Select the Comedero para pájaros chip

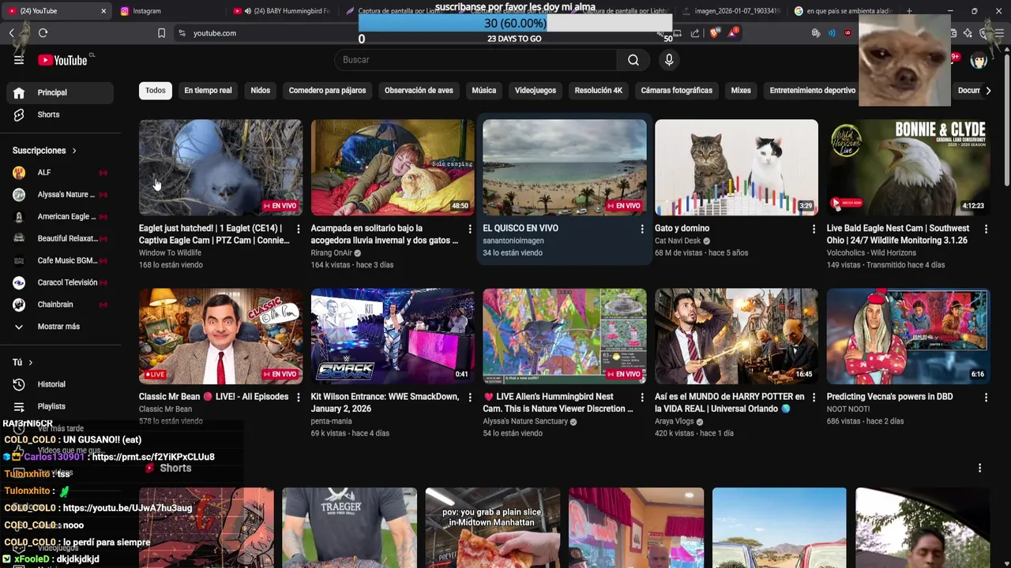tap(327, 91)
